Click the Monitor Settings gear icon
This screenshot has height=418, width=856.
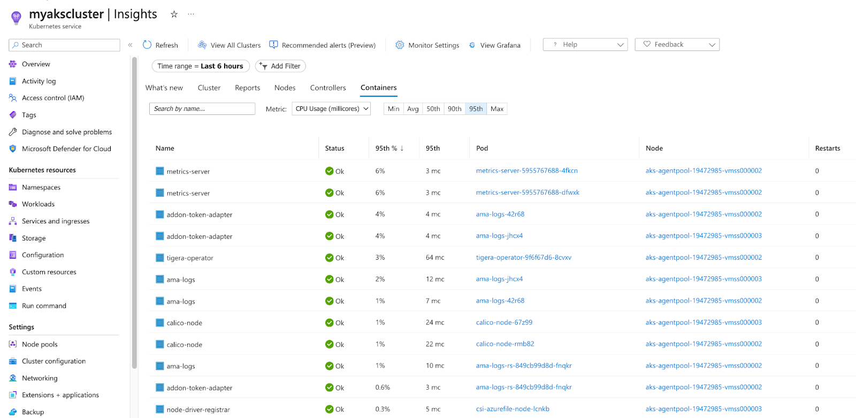pyautogui.click(x=400, y=45)
